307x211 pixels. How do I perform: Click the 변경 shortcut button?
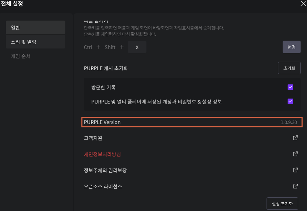(x=291, y=47)
